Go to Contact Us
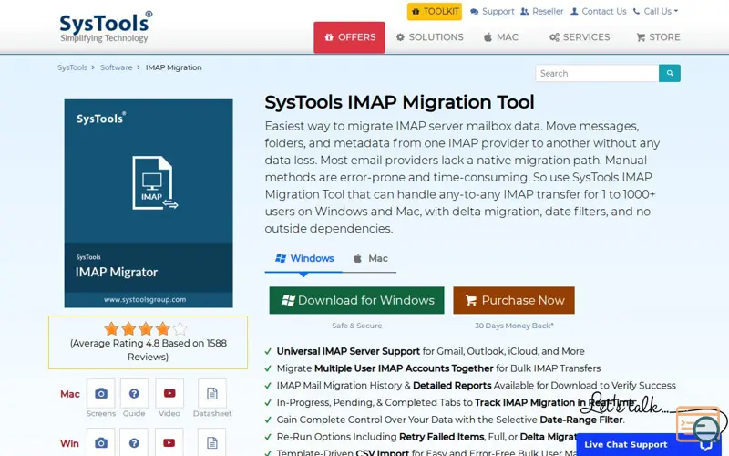This screenshot has height=456, width=729. pos(598,11)
